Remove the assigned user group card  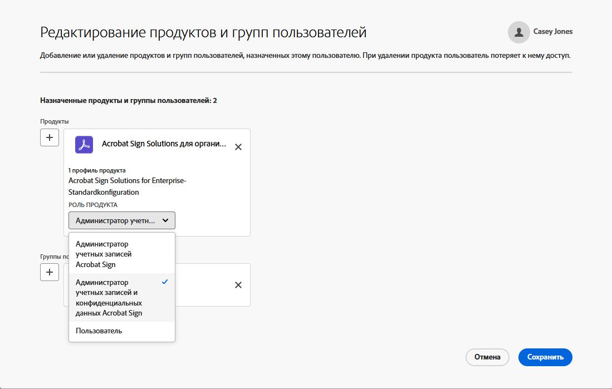[238, 285]
